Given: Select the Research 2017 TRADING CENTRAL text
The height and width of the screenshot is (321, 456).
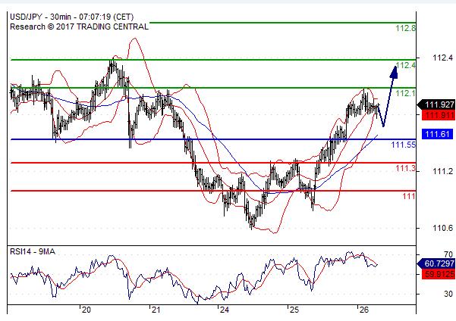Looking at the screenshot, I should pyautogui.click(x=79, y=26).
